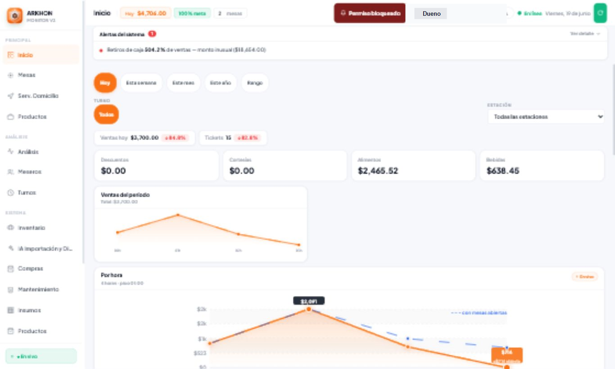
Task: Select the Hoy period filter
Action: coord(105,83)
